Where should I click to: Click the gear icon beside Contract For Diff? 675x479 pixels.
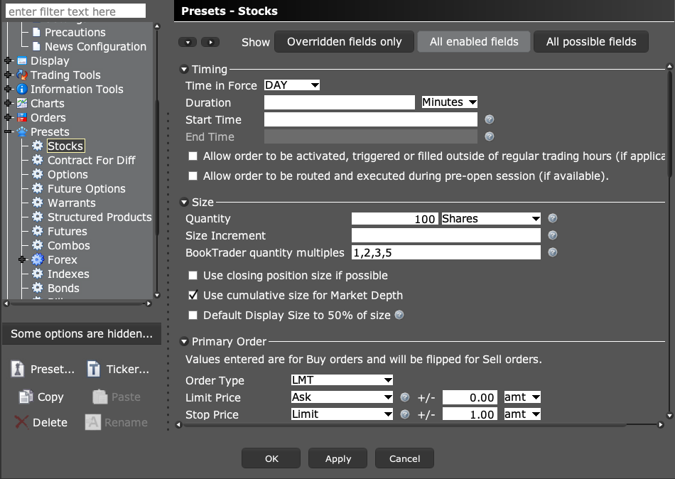(38, 160)
